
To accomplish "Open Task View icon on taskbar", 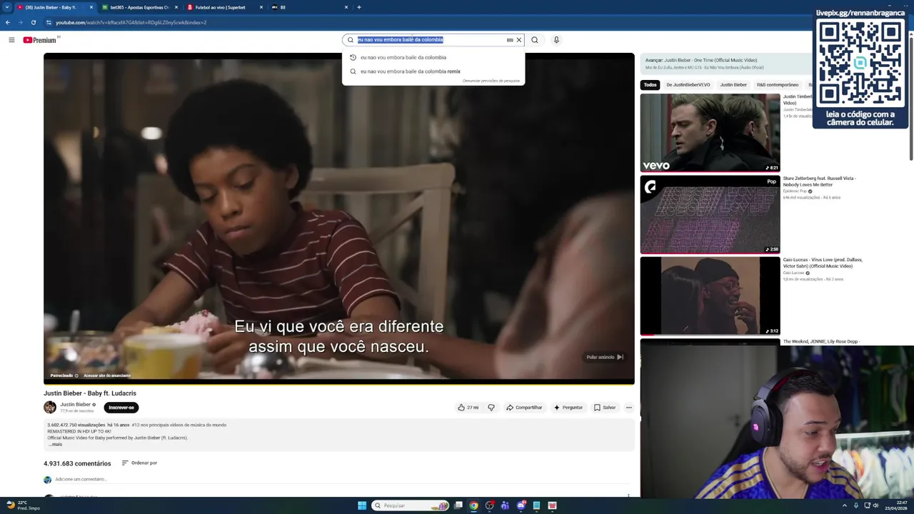I will coord(458,505).
